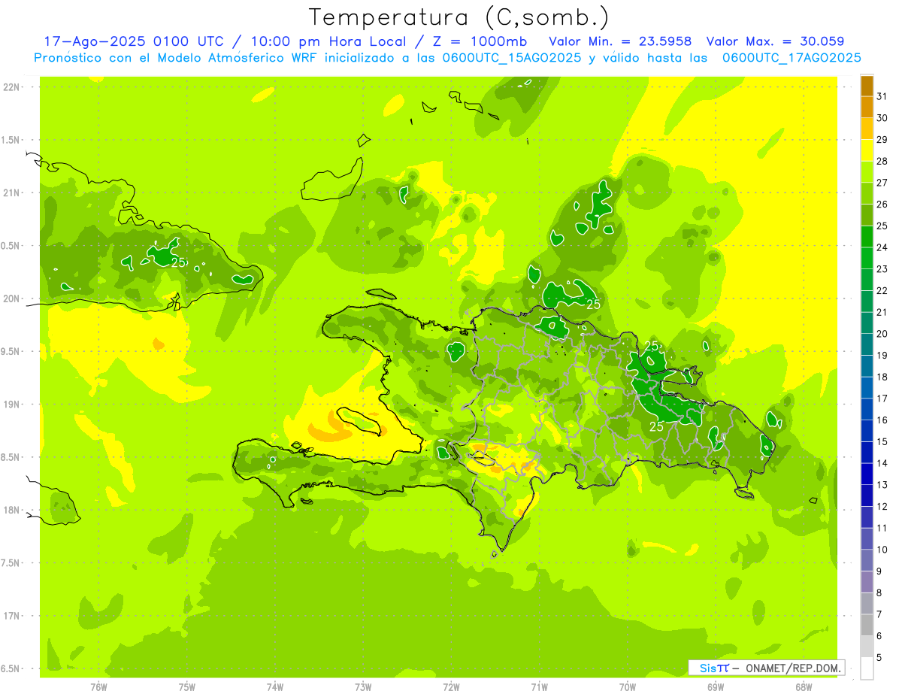Select the gray swatch between 6 and 7
This screenshot has width=902, height=697.
[x=867, y=624]
